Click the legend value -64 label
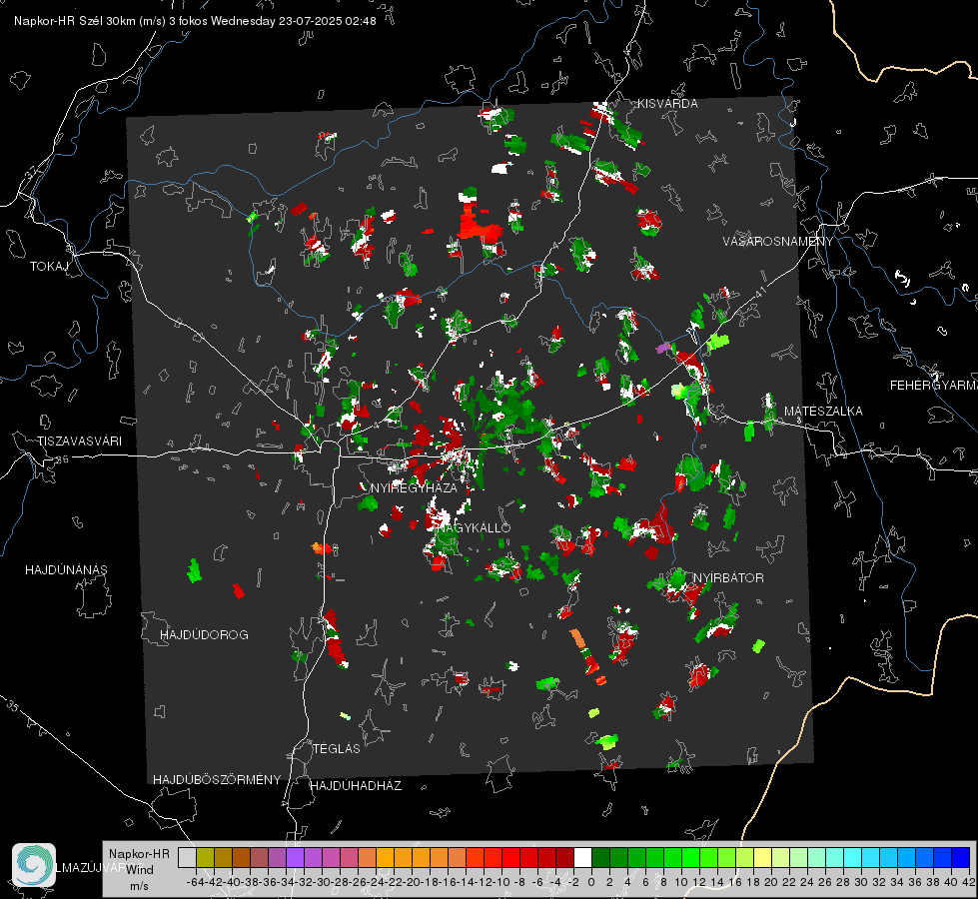Image resolution: width=978 pixels, height=899 pixels. coord(195,882)
